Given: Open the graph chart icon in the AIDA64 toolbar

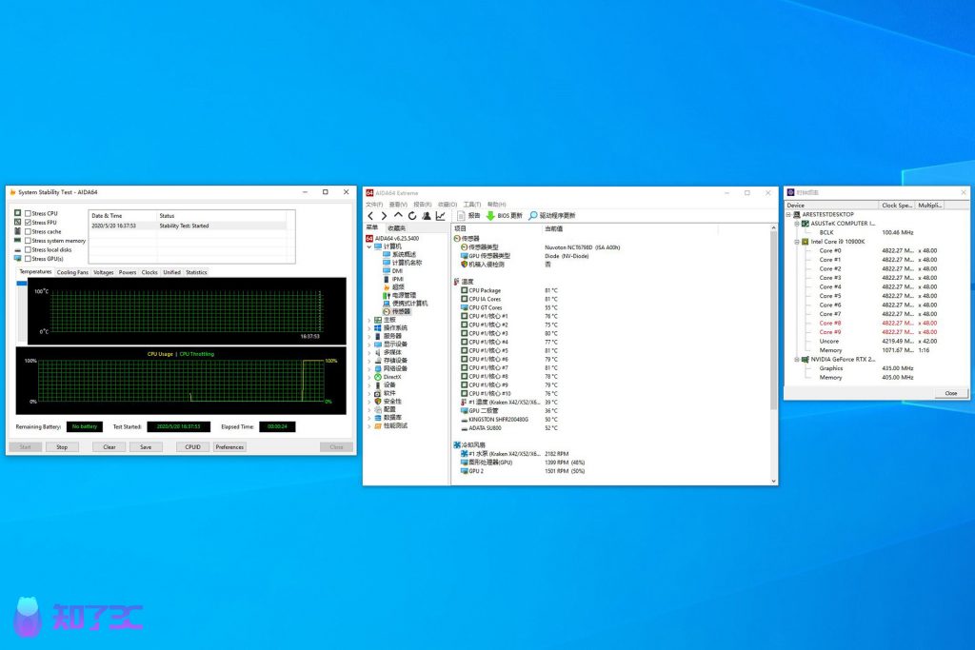Looking at the screenshot, I should coord(440,216).
